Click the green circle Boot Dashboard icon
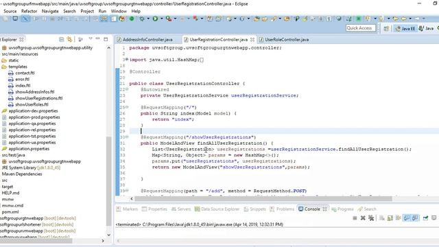The height and width of the screenshot is (247, 439). (132, 19)
